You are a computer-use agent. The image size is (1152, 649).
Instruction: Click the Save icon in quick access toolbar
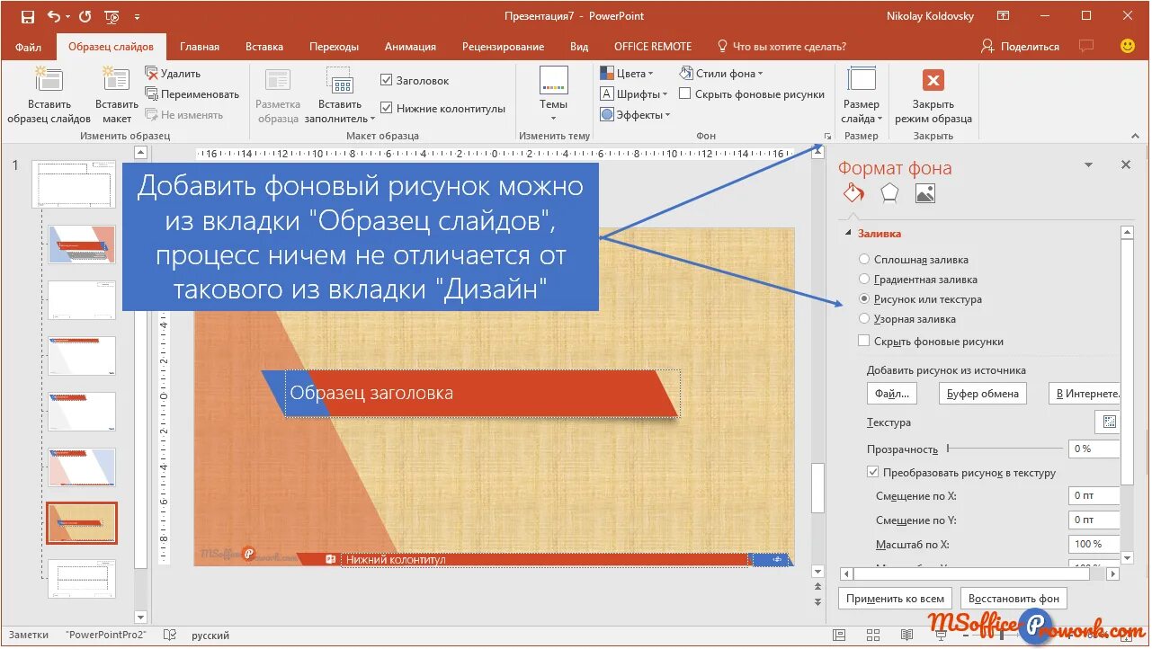(x=27, y=16)
